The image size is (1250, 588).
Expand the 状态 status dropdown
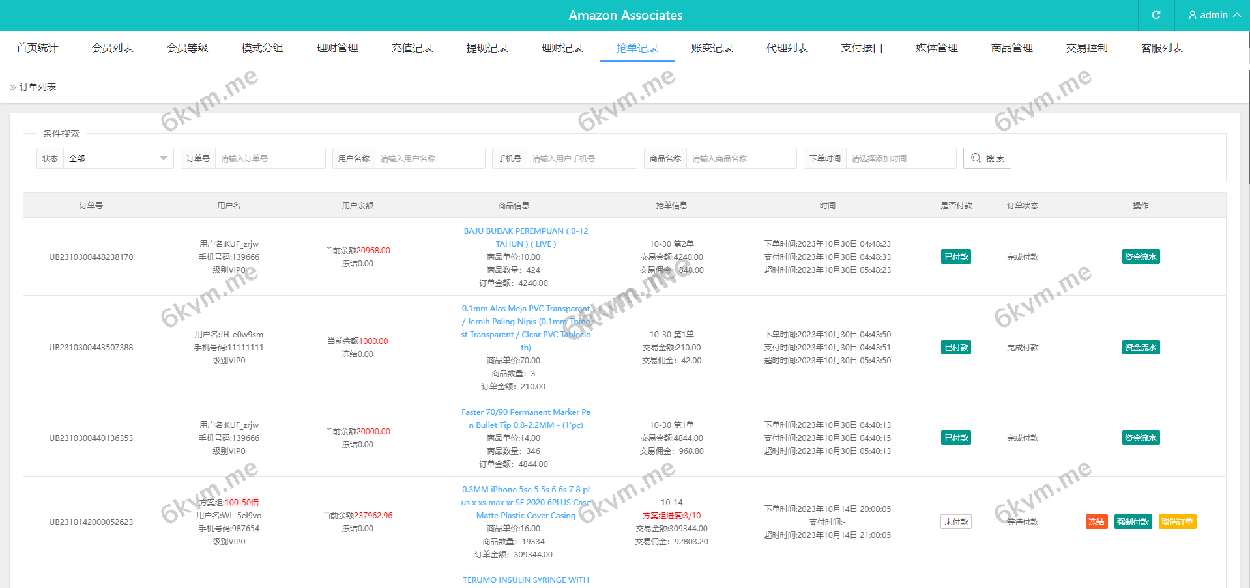(118, 158)
